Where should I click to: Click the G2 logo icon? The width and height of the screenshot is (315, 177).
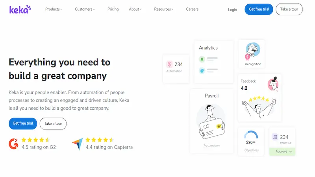pos(13,144)
